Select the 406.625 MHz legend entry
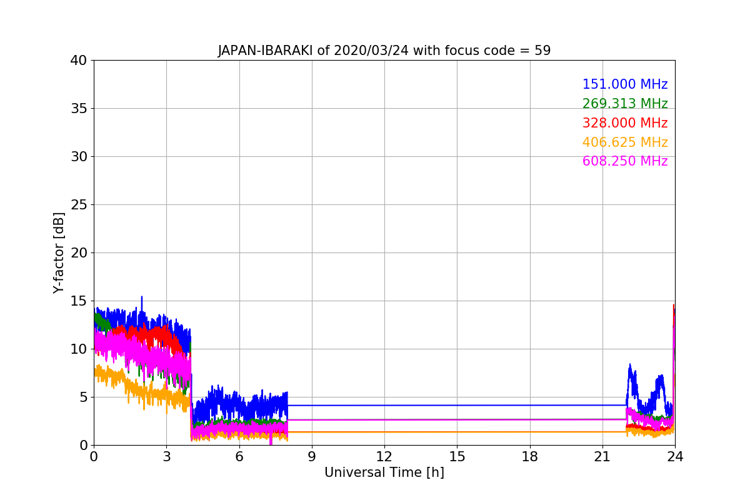Screen dimensions: 750x500 point(625,142)
